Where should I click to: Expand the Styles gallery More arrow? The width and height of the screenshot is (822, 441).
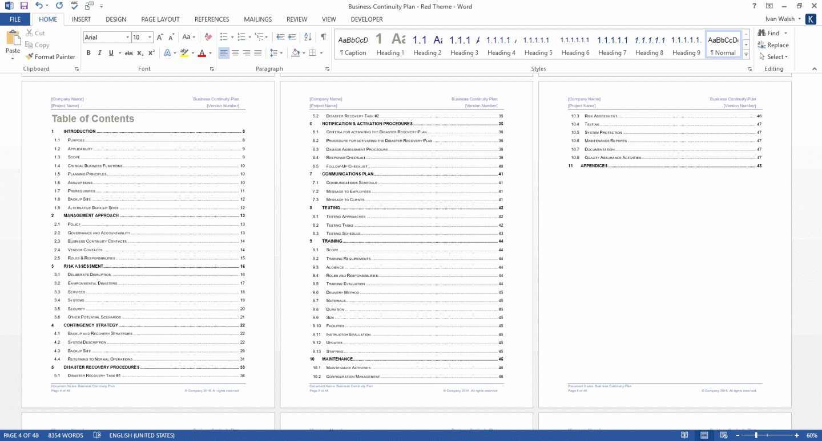746,55
